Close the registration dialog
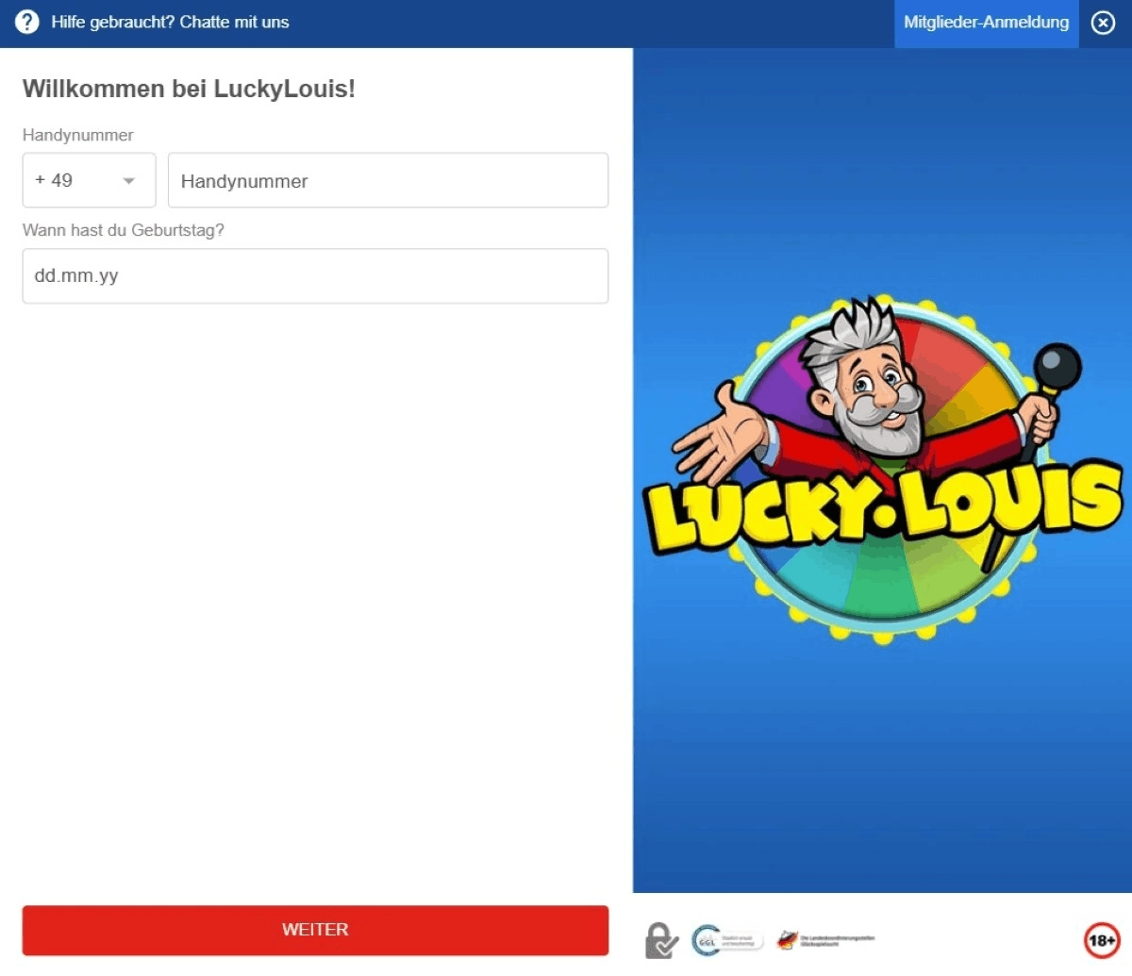This screenshot has width=1132, height=976. pyautogui.click(x=1103, y=23)
